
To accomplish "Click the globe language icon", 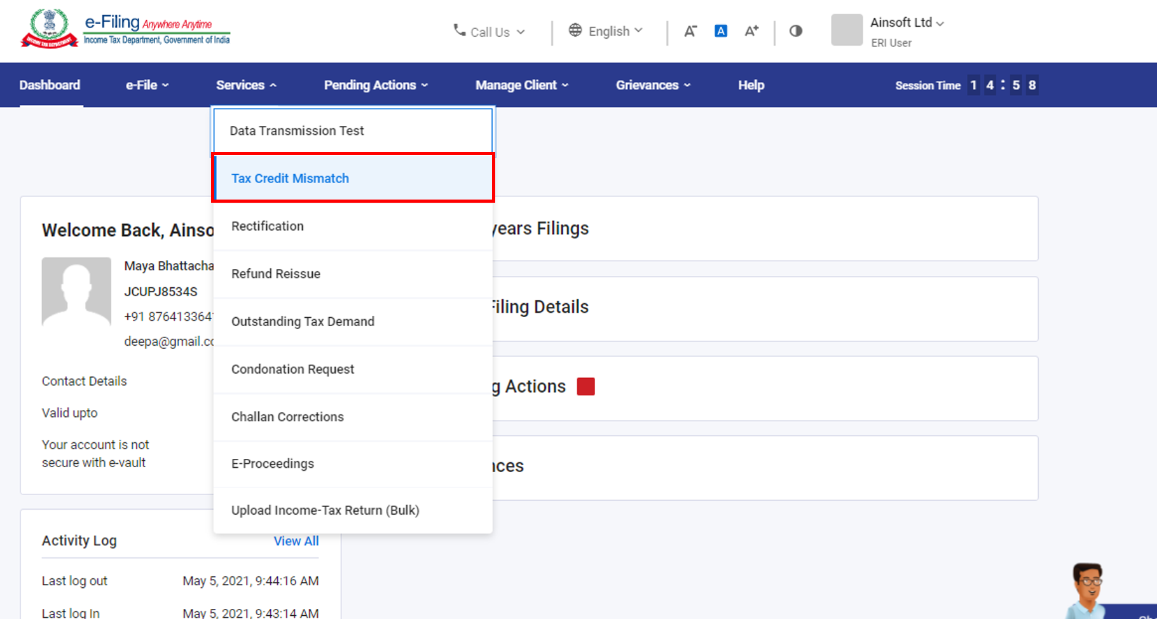I will (x=575, y=31).
